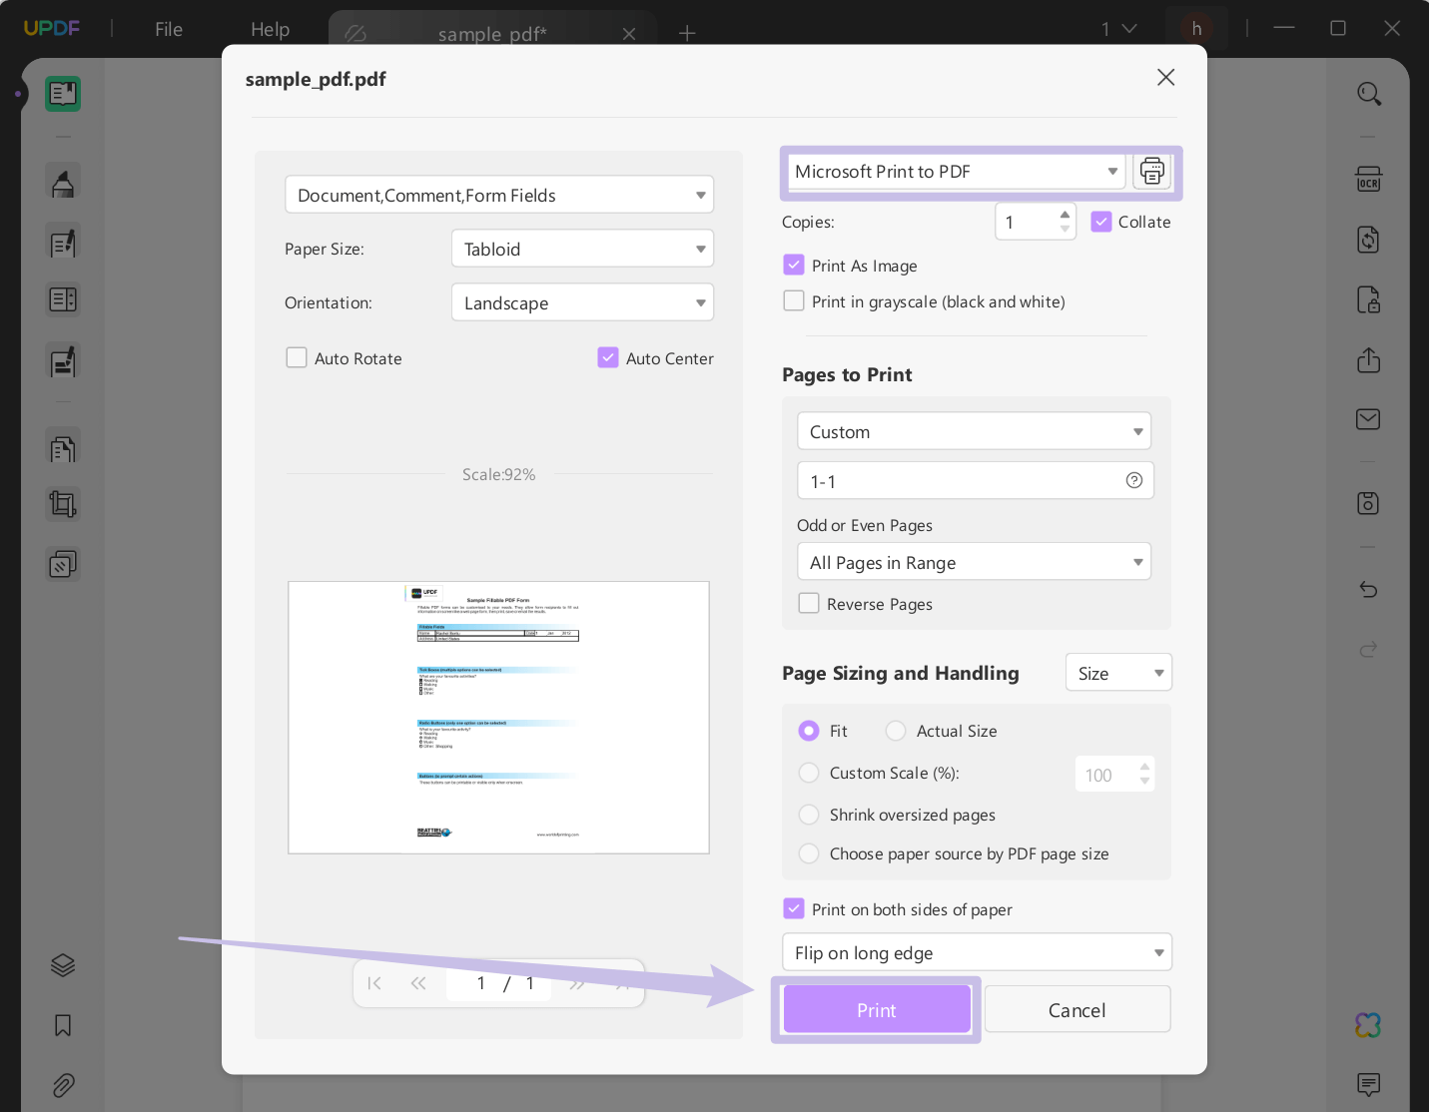Click the page range help icon
Image resolution: width=1429 pixels, height=1112 pixels.
coord(1133,480)
